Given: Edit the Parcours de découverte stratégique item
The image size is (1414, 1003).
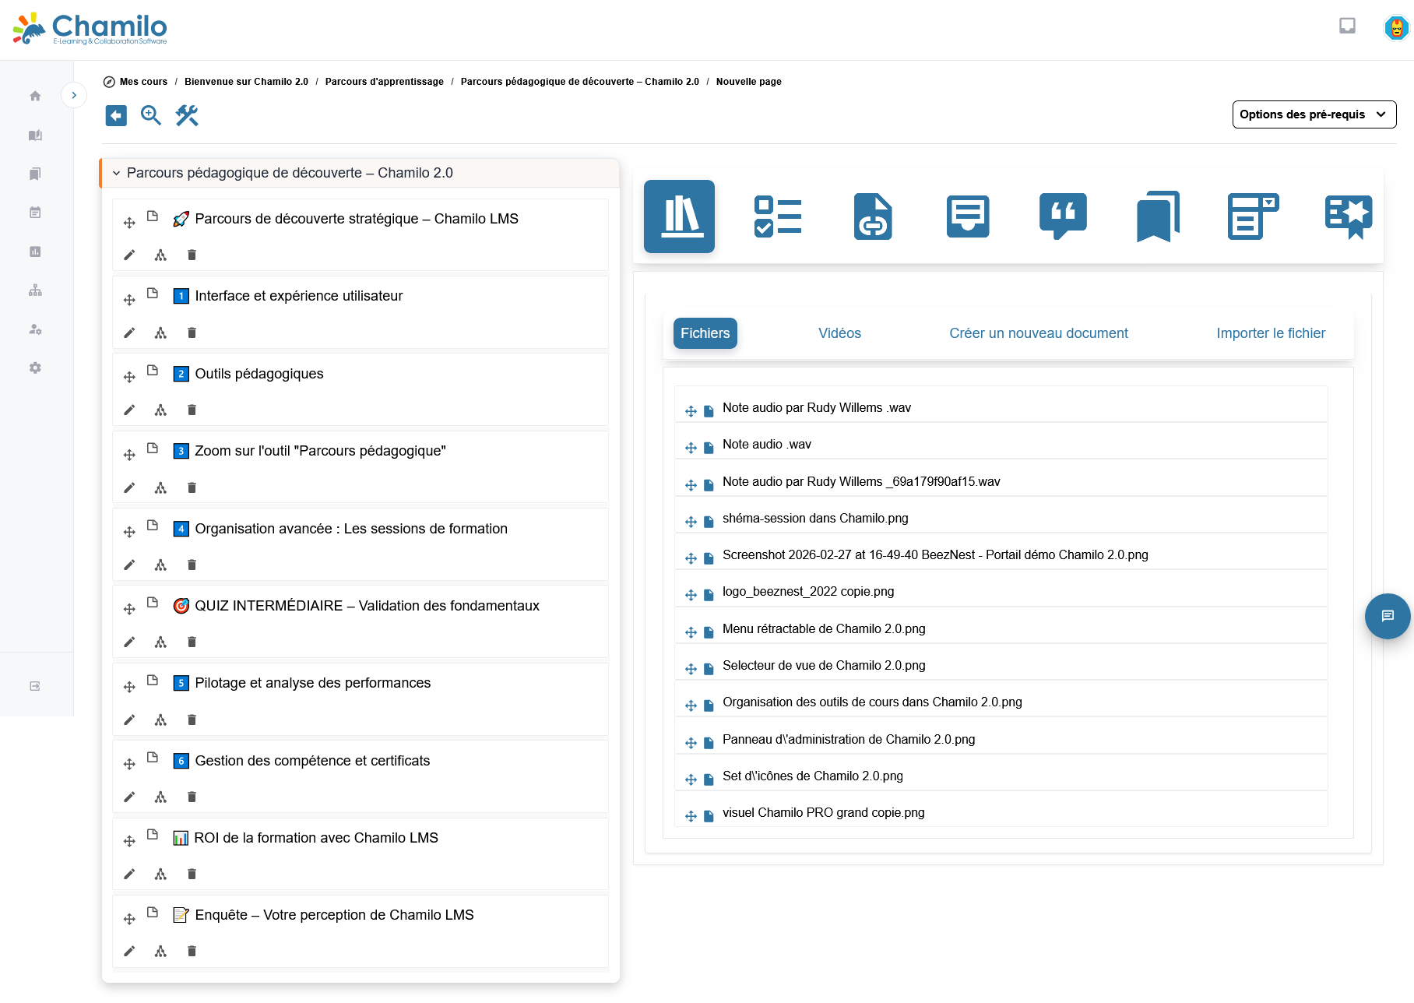Looking at the screenshot, I should [x=129, y=255].
